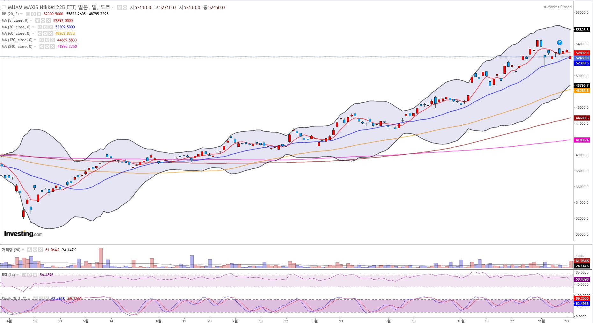Open Stoch (5, 3, 3) settings gear

tap(41, 299)
